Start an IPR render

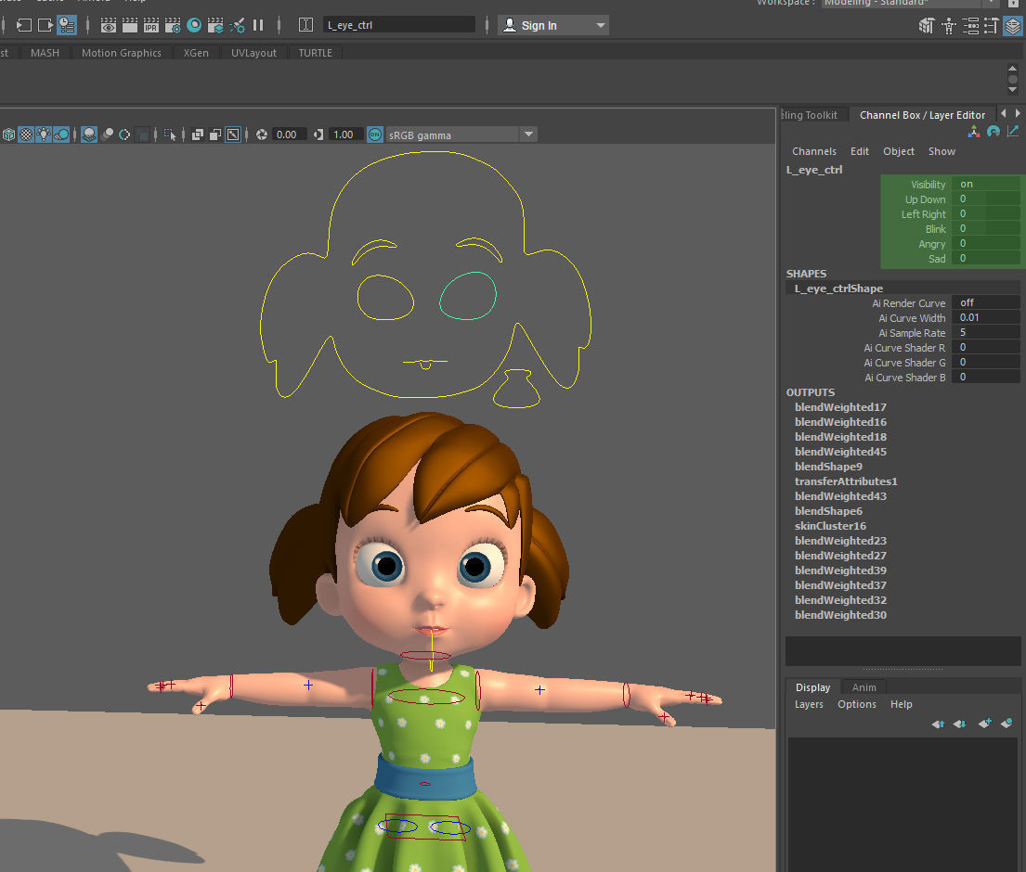click(x=151, y=25)
